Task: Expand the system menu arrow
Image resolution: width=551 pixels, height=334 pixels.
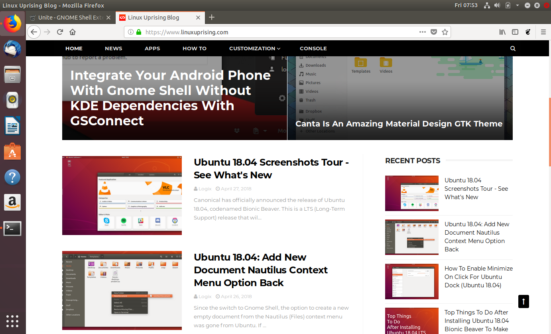Action: (518, 6)
